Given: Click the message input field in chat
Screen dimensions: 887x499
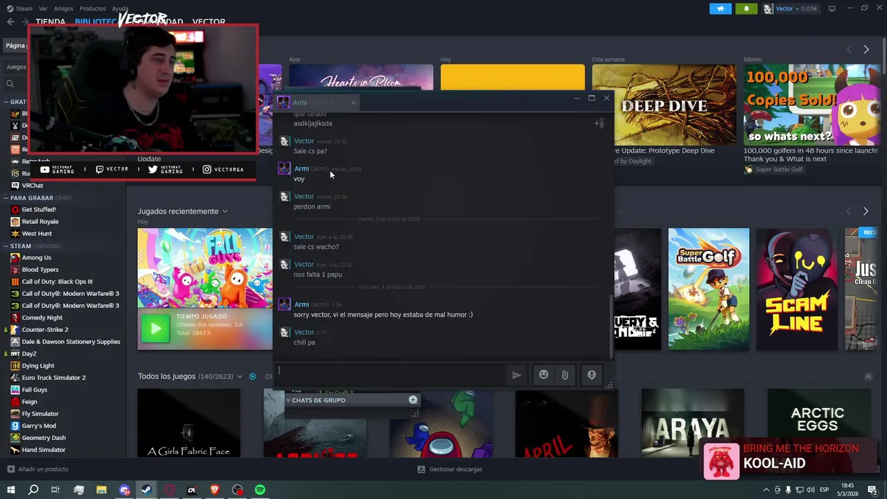Looking at the screenshot, I should [391, 374].
